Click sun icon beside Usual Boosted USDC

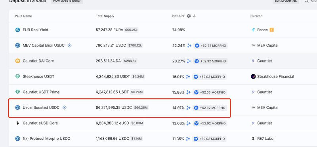coord(65,107)
